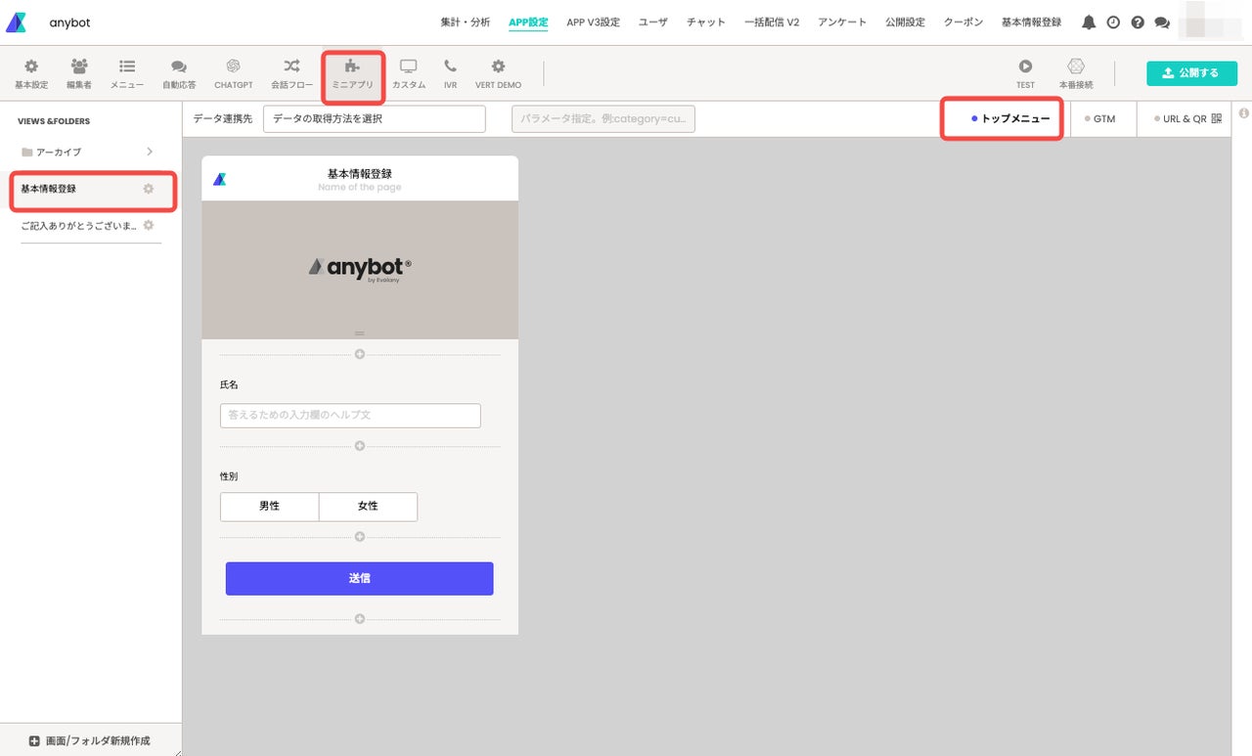
Task: Click the 氏名 field label
Action: [x=229, y=385]
